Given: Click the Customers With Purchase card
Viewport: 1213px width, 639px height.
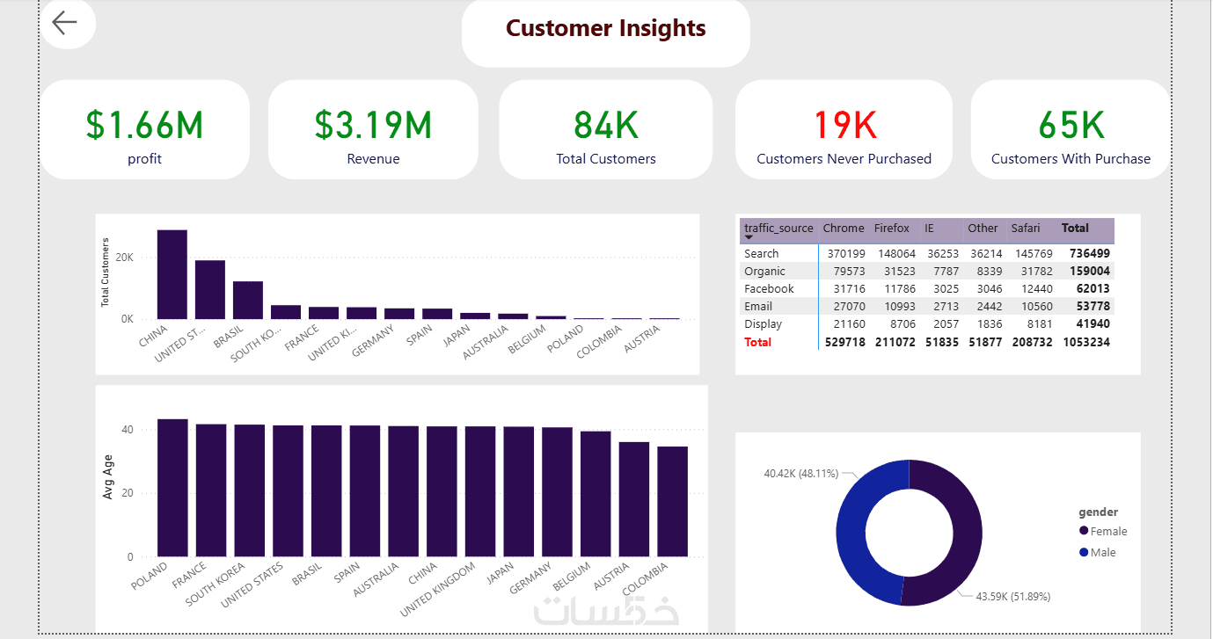Looking at the screenshot, I should pos(1071,130).
